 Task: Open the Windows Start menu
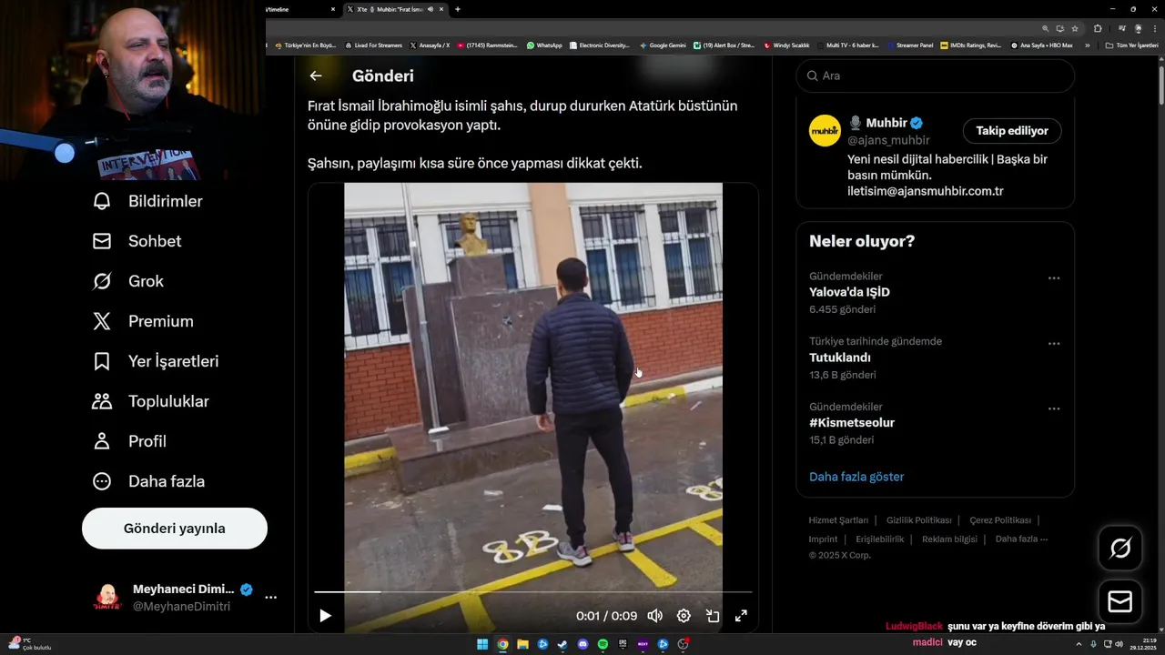pos(482,645)
